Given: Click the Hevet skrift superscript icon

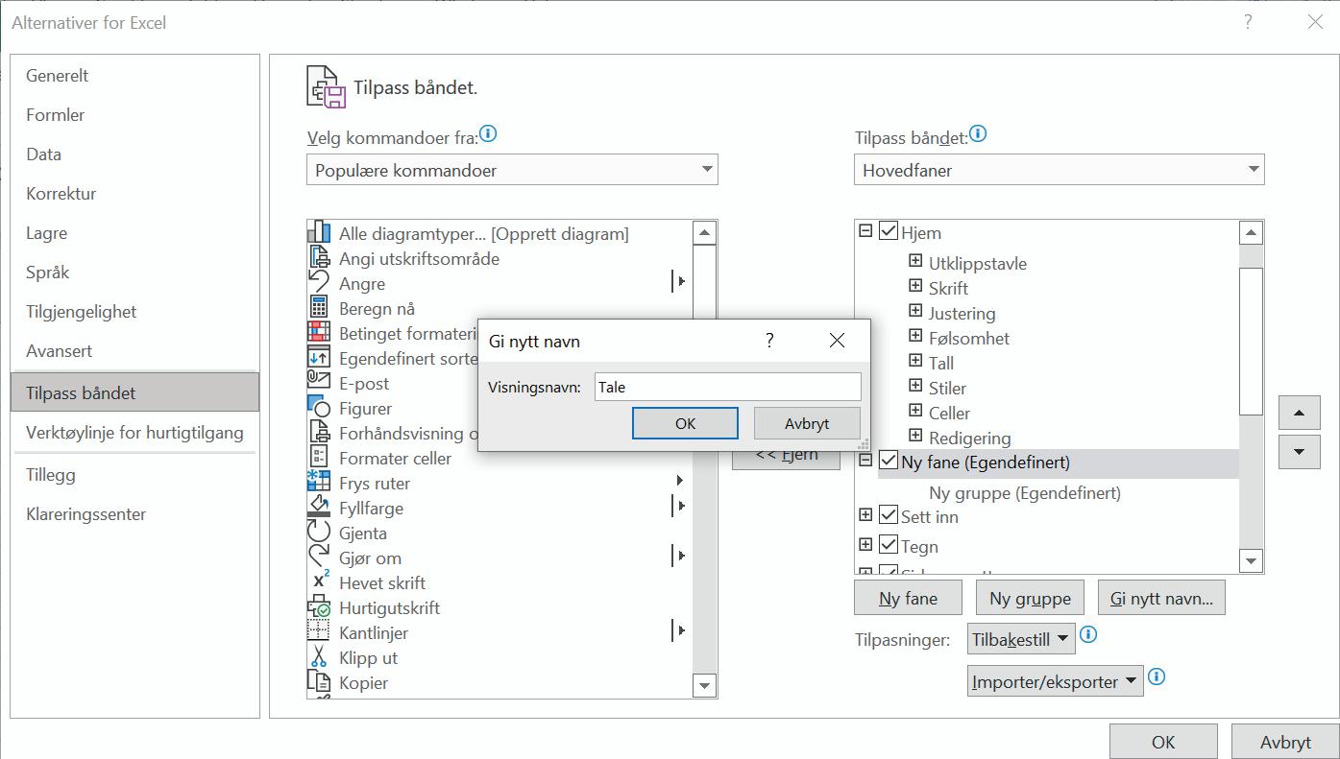Looking at the screenshot, I should [x=319, y=582].
